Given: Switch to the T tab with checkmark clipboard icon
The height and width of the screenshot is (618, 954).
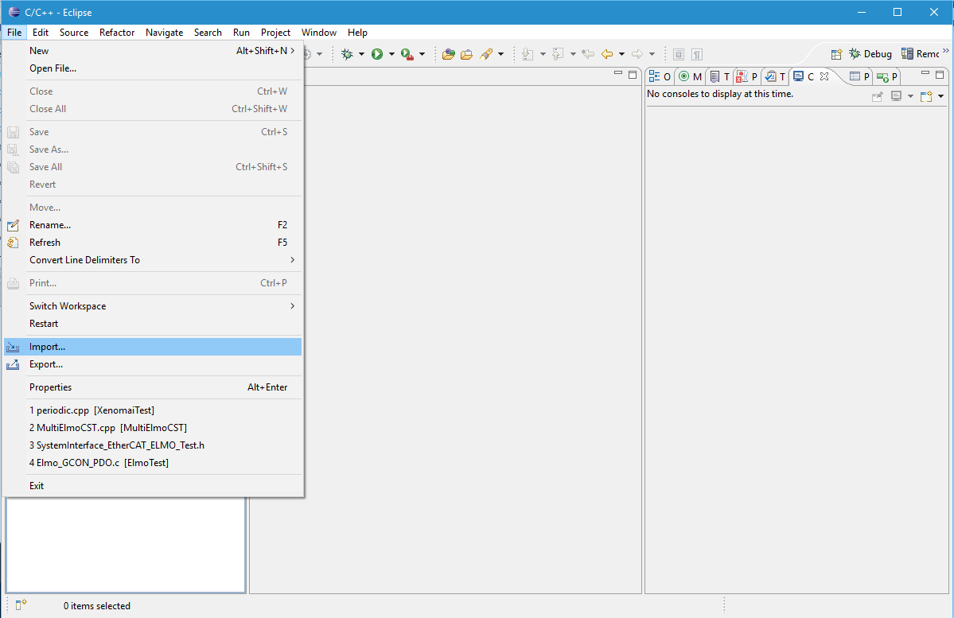Looking at the screenshot, I should click(775, 76).
